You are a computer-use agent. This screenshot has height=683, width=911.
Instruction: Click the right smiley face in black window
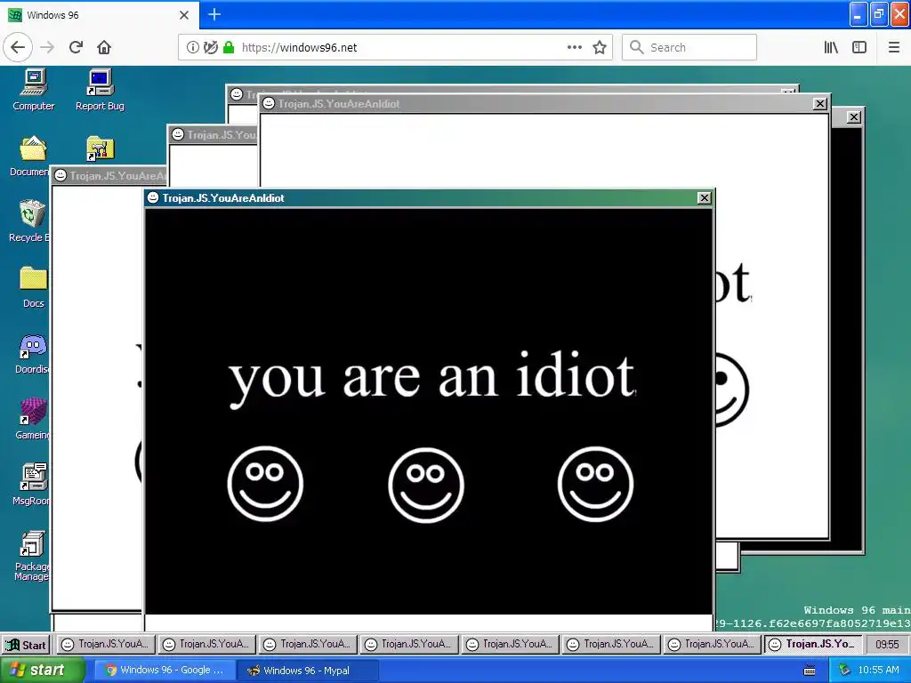pos(595,484)
